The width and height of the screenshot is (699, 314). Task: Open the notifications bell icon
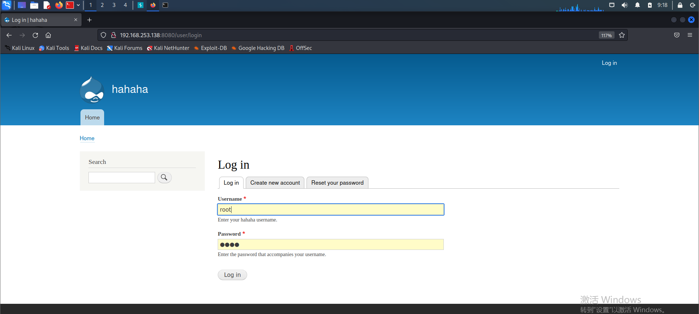(x=637, y=5)
